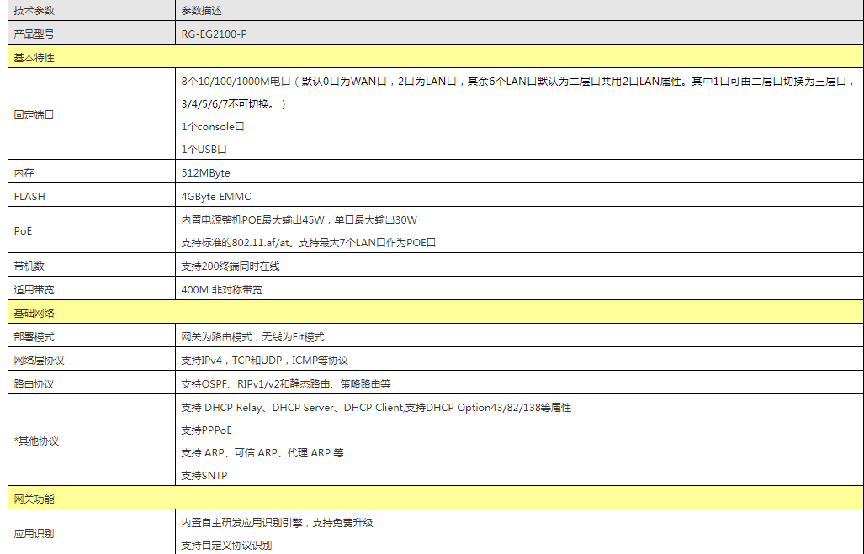Click the 1个USB口 line
This screenshot has height=554, width=864.
point(204,149)
